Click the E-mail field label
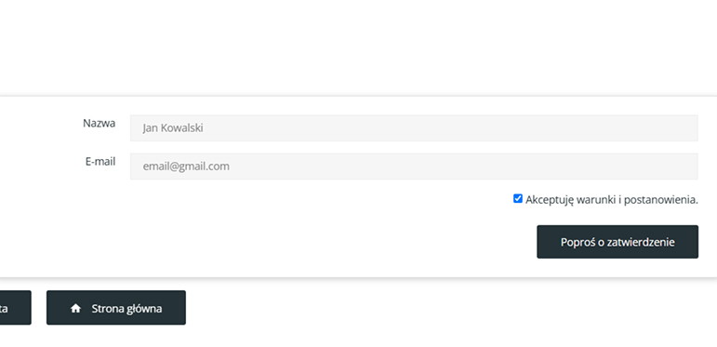 pos(100,161)
